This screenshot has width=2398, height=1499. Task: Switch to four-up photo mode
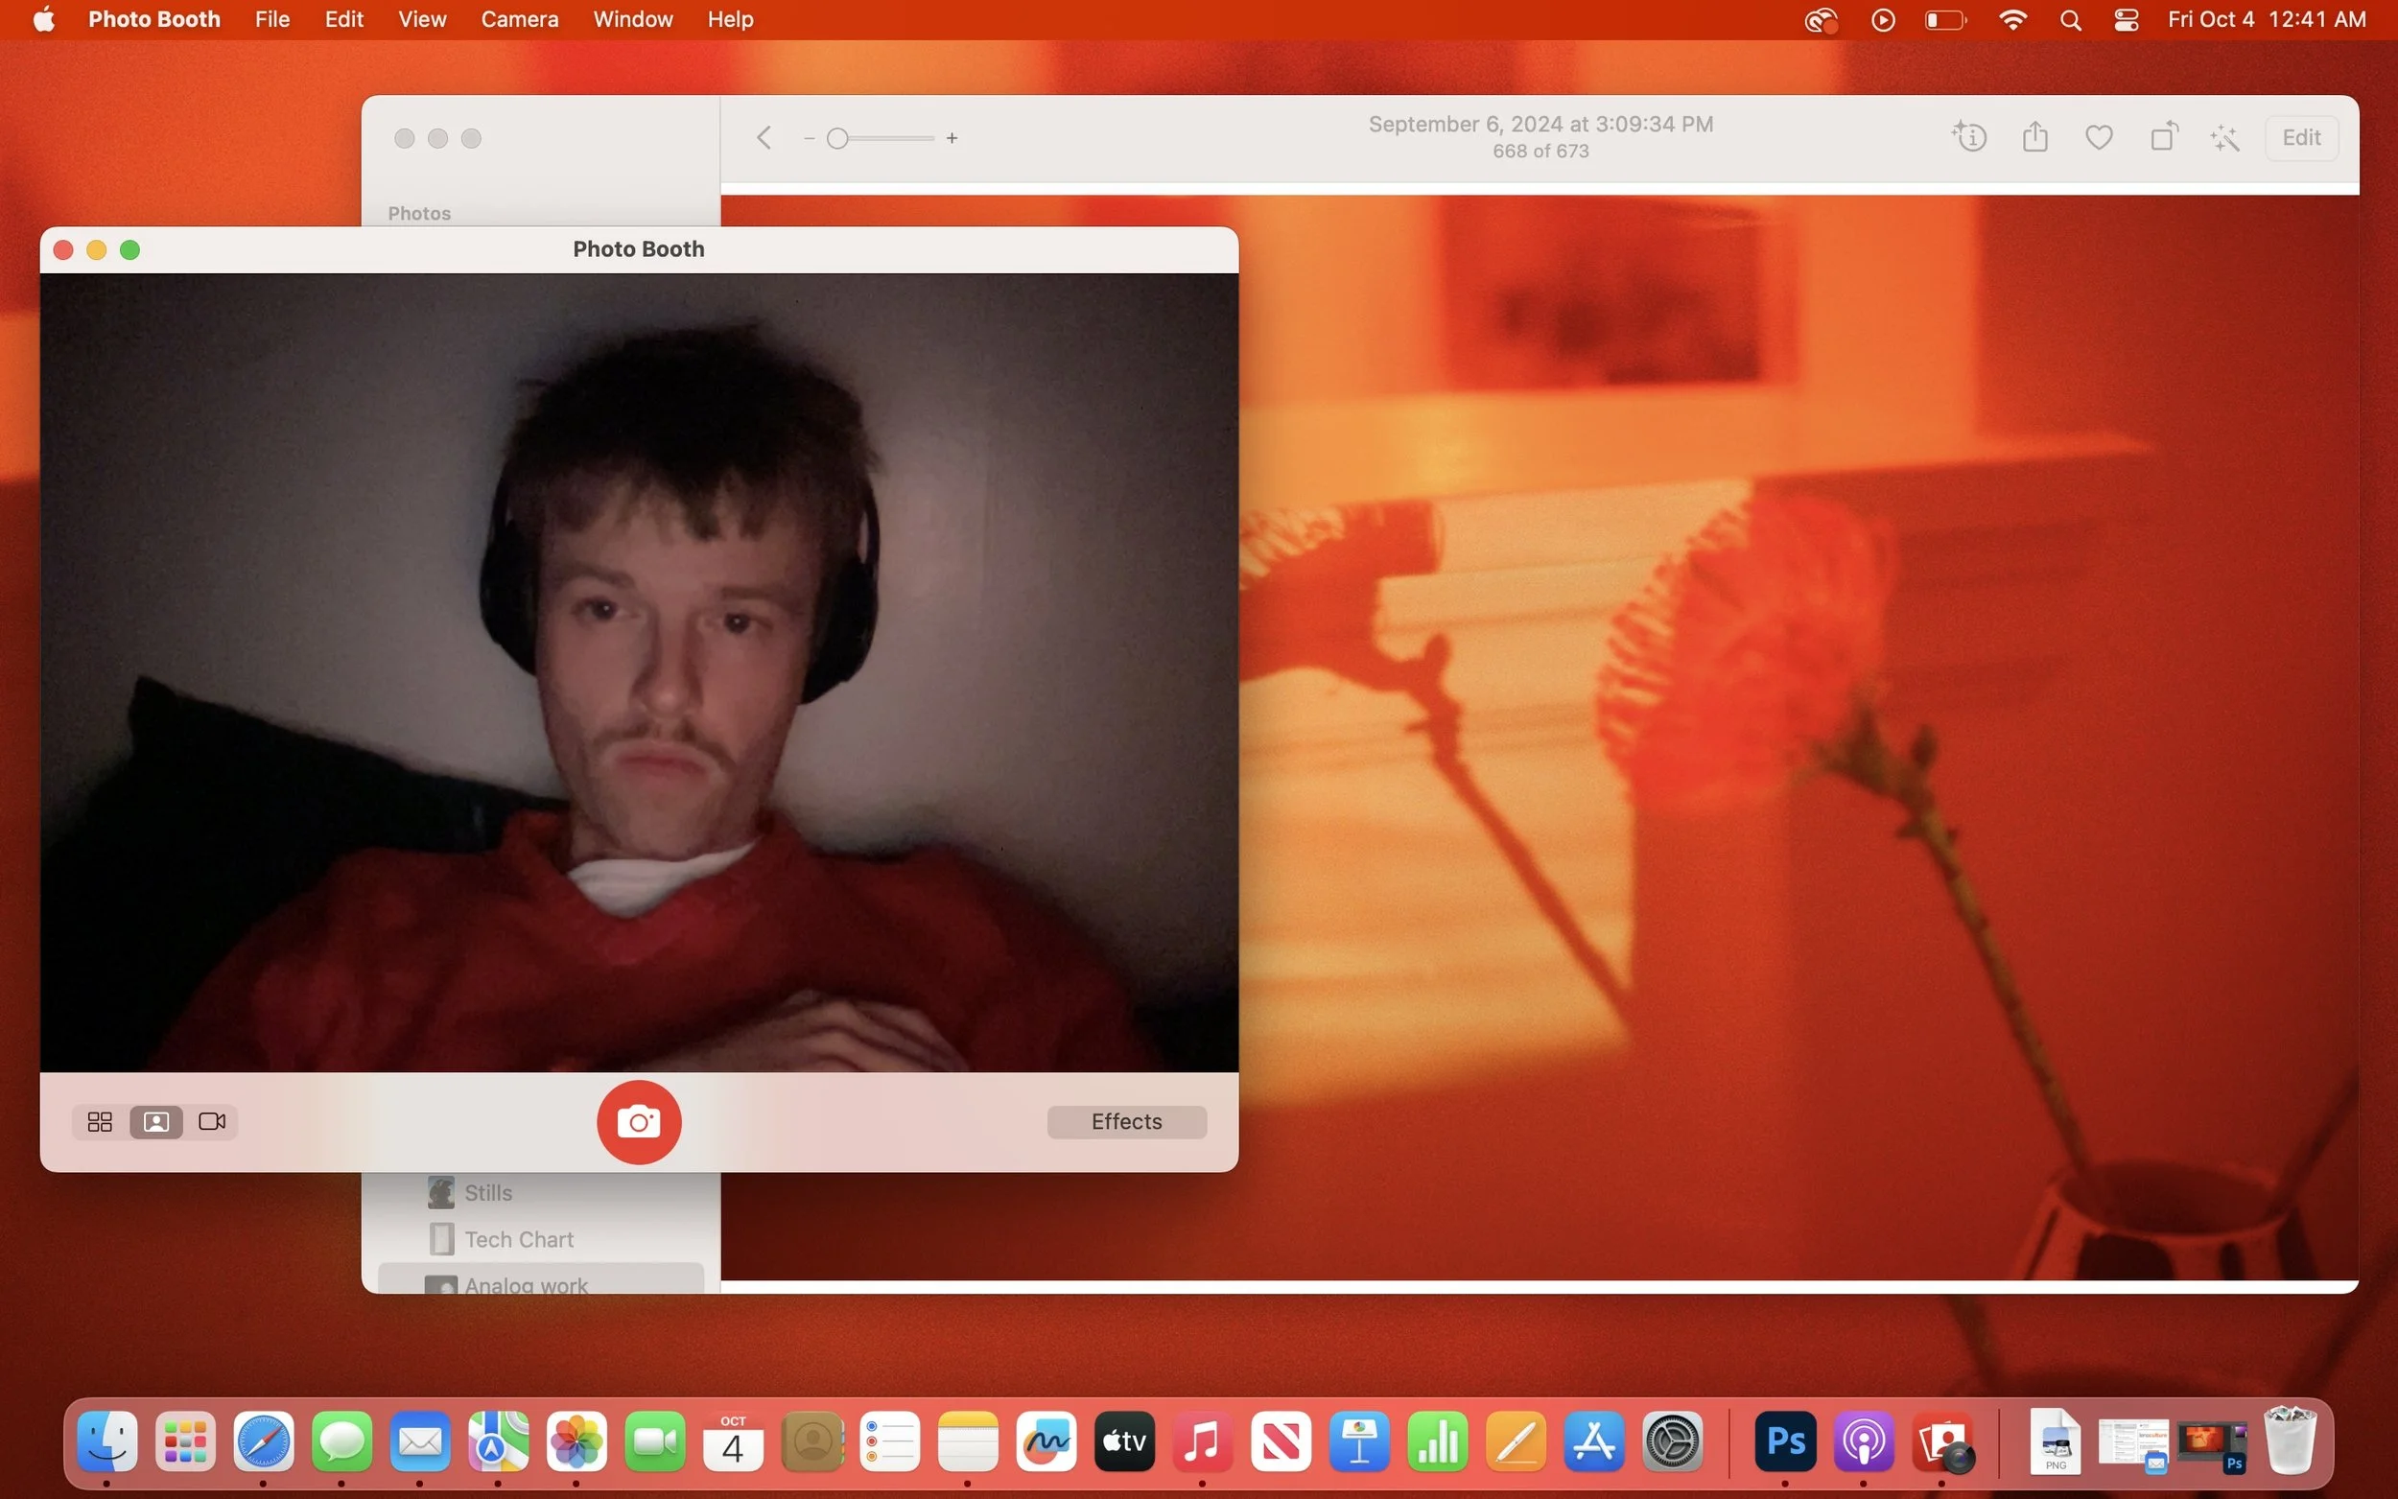pos(100,1121)
